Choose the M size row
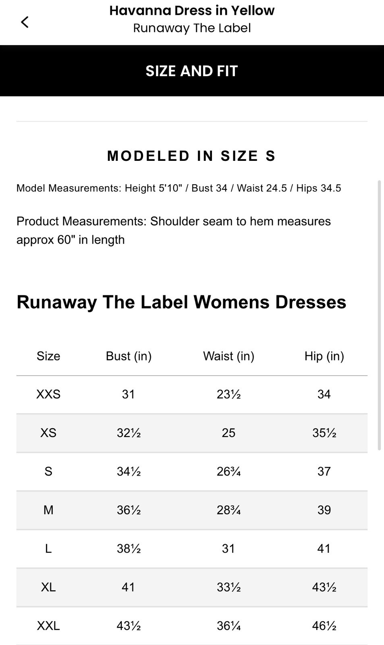Screen dimensions: 384x645 192,510
